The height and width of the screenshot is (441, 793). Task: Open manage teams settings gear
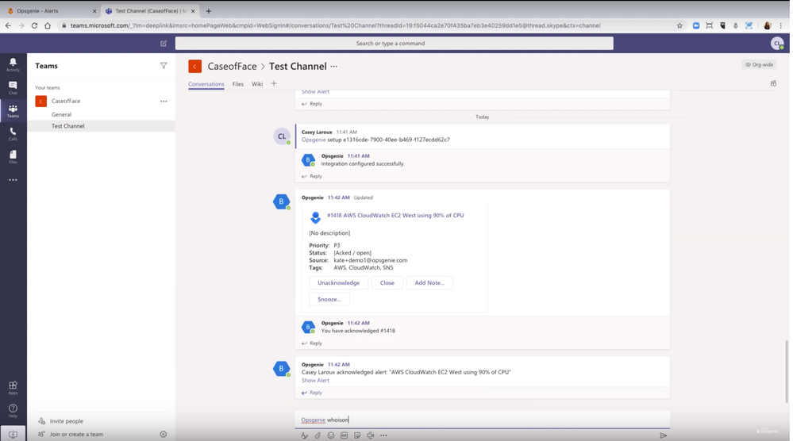coord(163,434)
